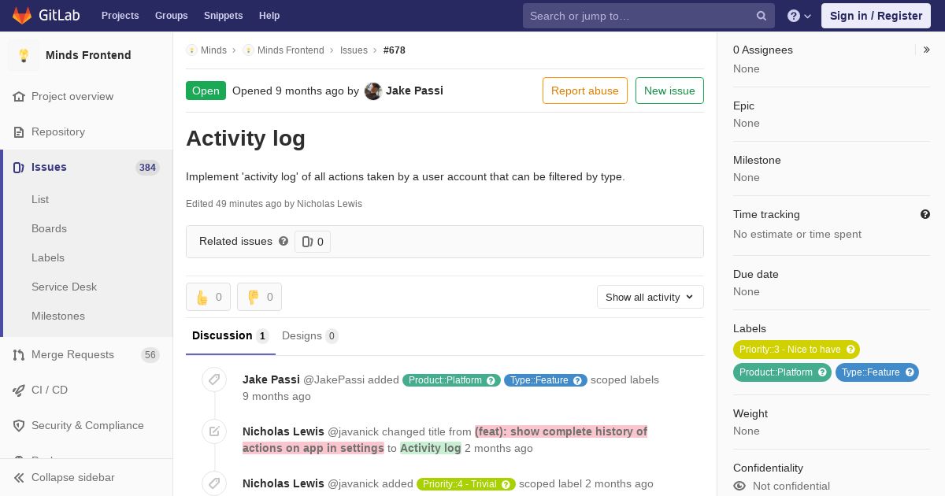Click the Minds group avatar in breadcrumb
Image resolution: width=945 pixels, height=496 pixels.
191,50
